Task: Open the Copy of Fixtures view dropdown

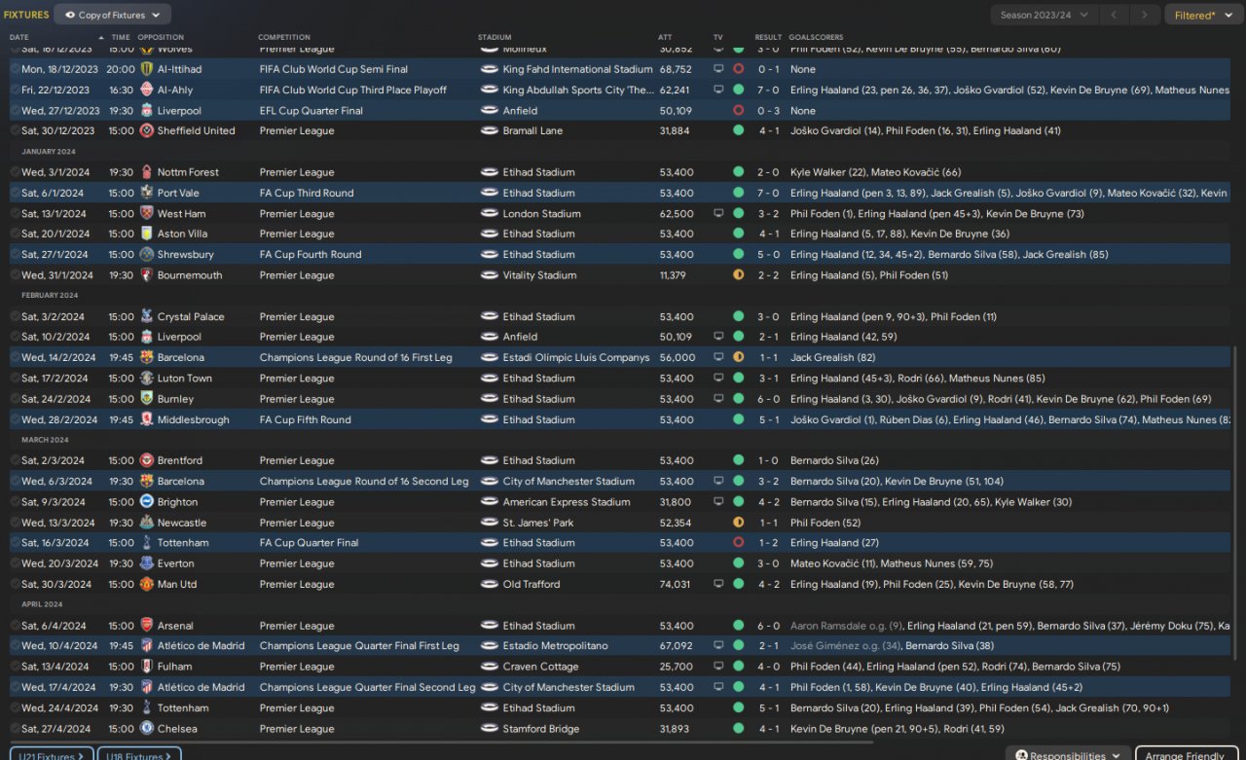Action: pyautogui.click(x=113, y=15)
